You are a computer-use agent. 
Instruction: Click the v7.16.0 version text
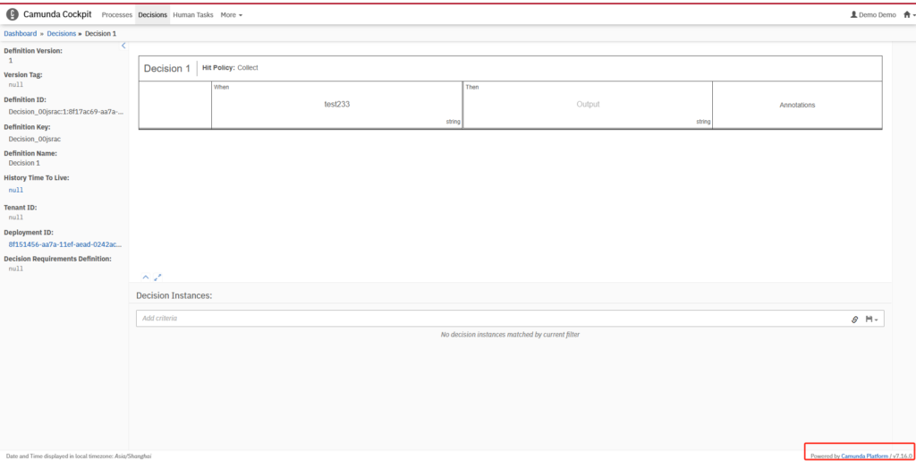(x=902, y=456)
